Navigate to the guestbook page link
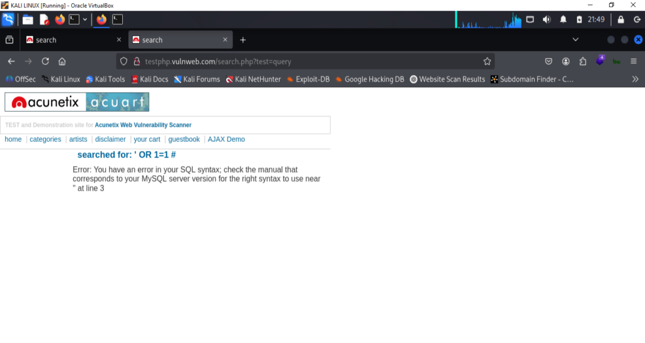This screenshot has width=645, height=343. 184,139
